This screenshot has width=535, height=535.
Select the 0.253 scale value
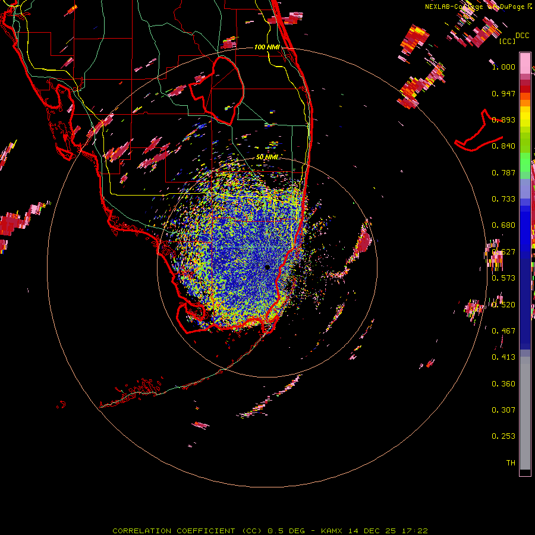pyautogui.click(x=503, y=436)
